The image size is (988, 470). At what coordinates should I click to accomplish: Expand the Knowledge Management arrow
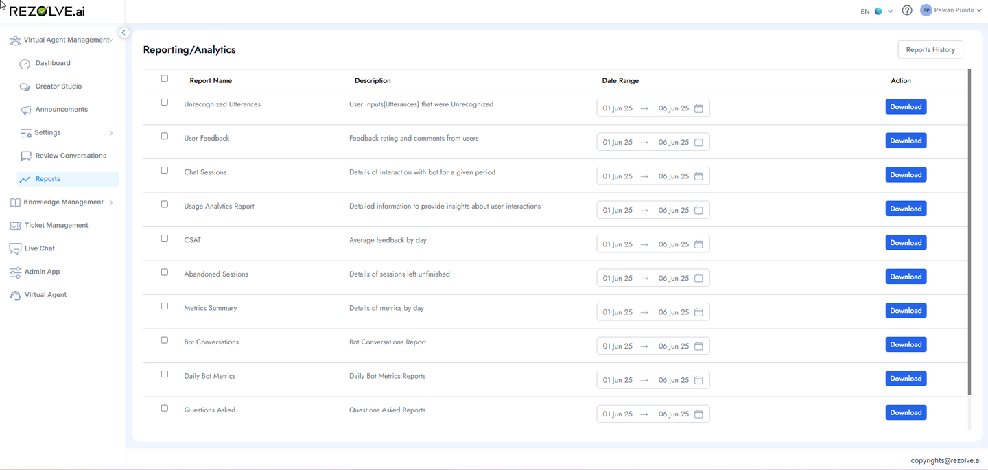click(111, 202)
